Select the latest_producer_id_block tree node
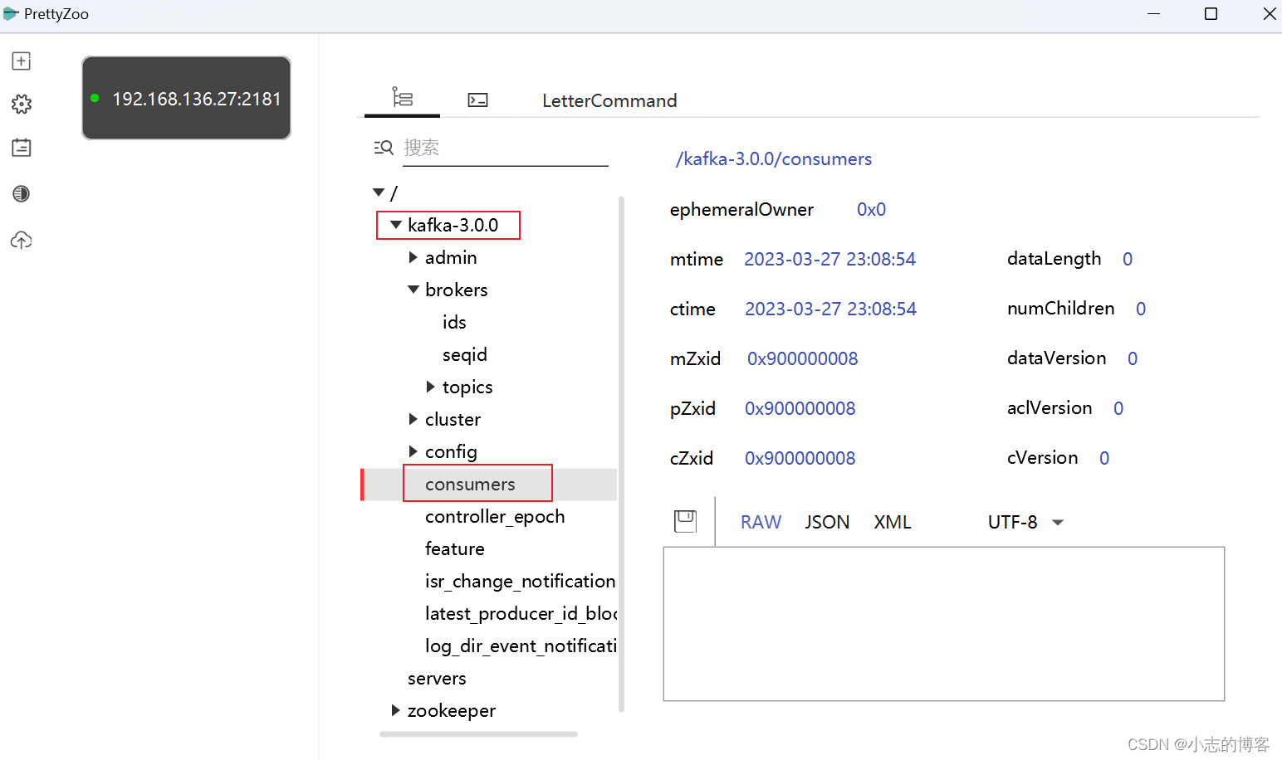The width and height of the screenshot is (1282, 760). (521, 614)
